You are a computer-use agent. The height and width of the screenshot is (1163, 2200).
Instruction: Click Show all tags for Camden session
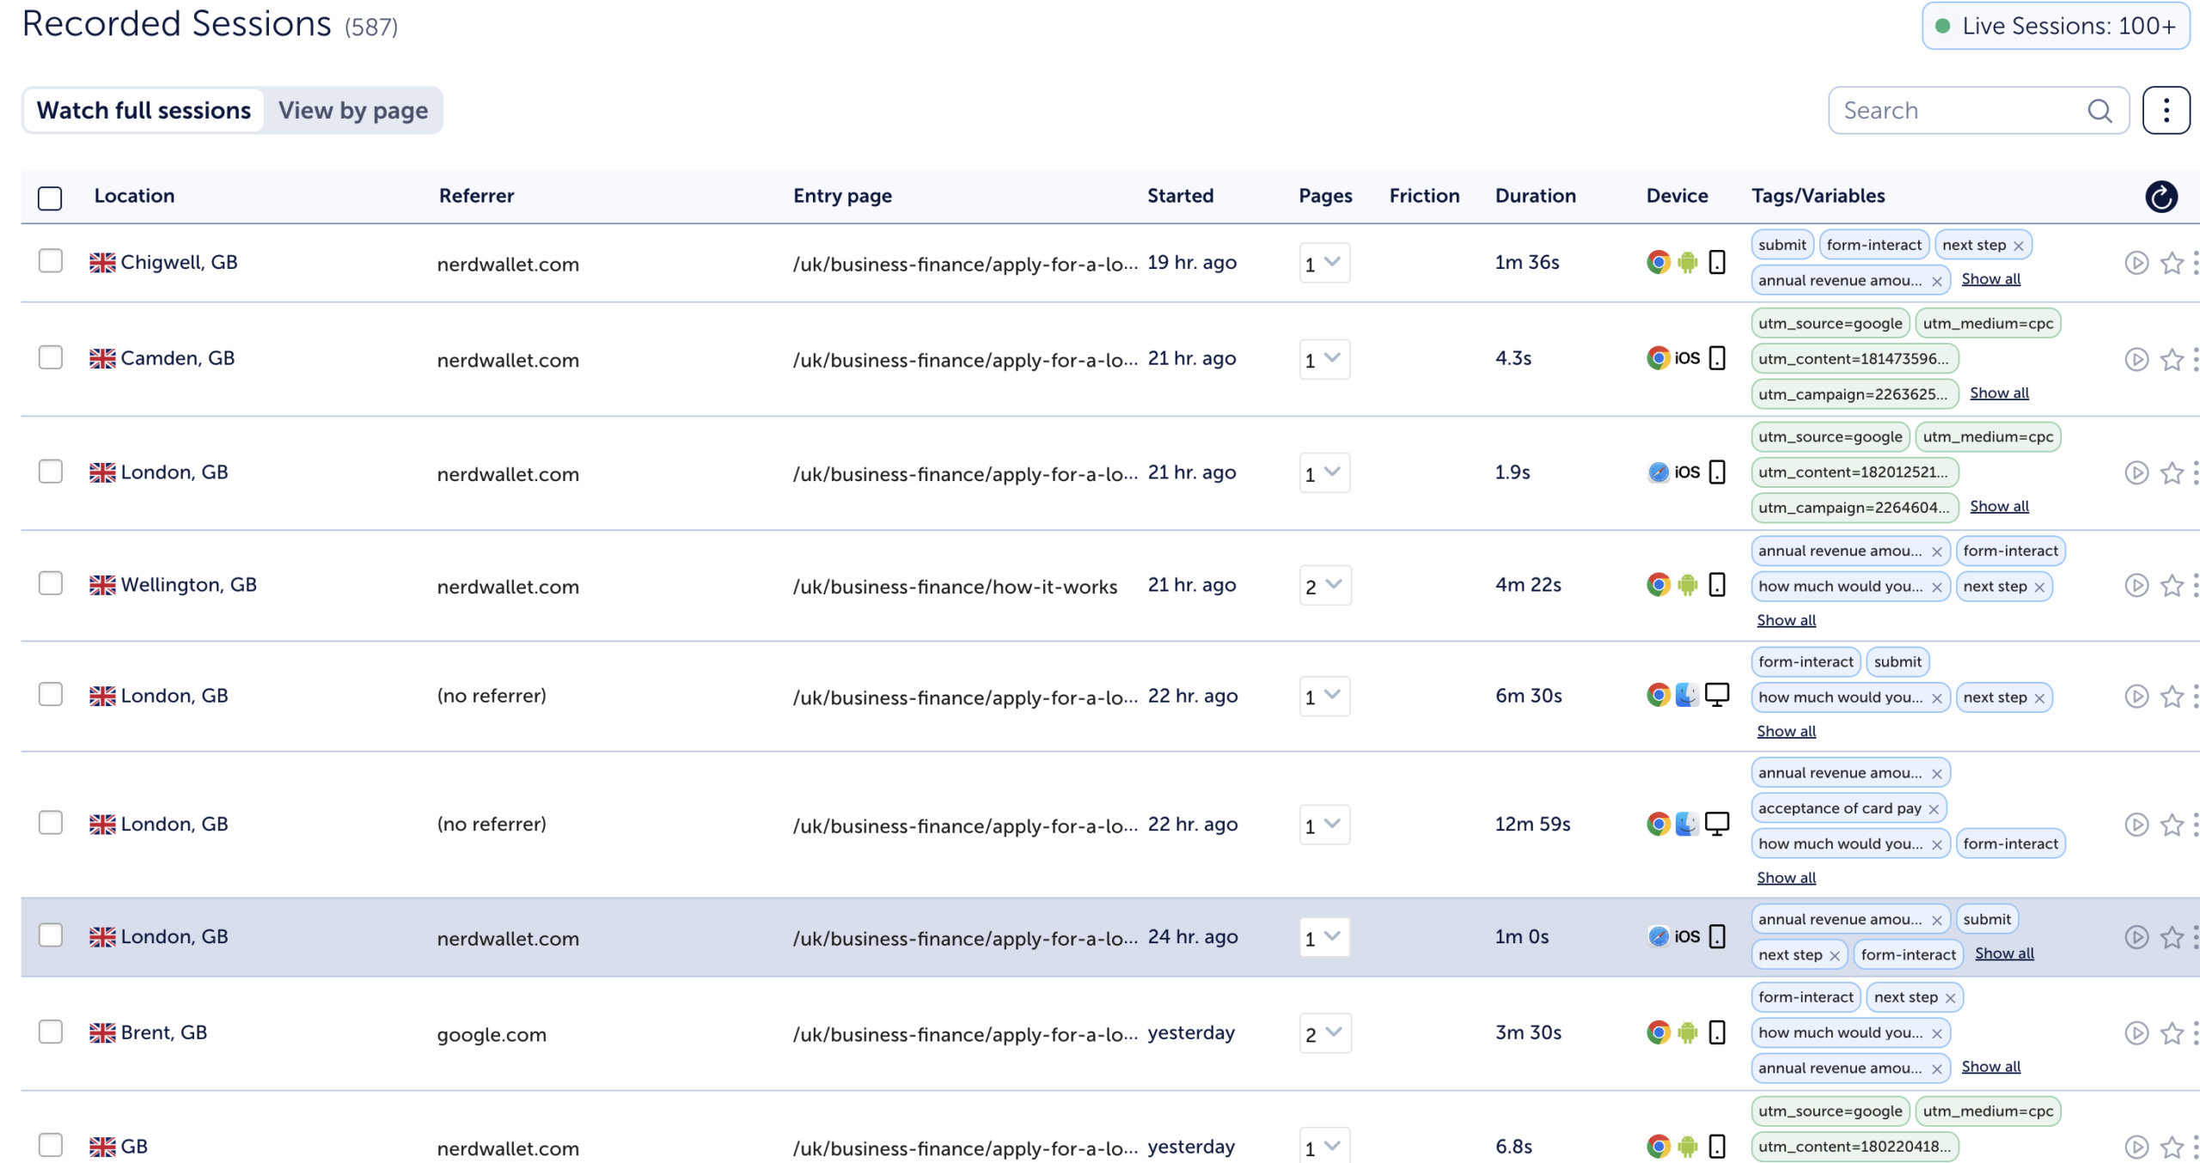click(x=1998, y=393)
